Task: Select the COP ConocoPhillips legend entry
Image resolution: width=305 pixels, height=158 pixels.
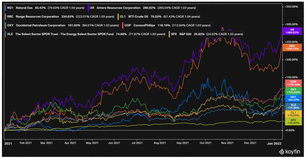Action: pyautogui.click(x=167, y=25)
